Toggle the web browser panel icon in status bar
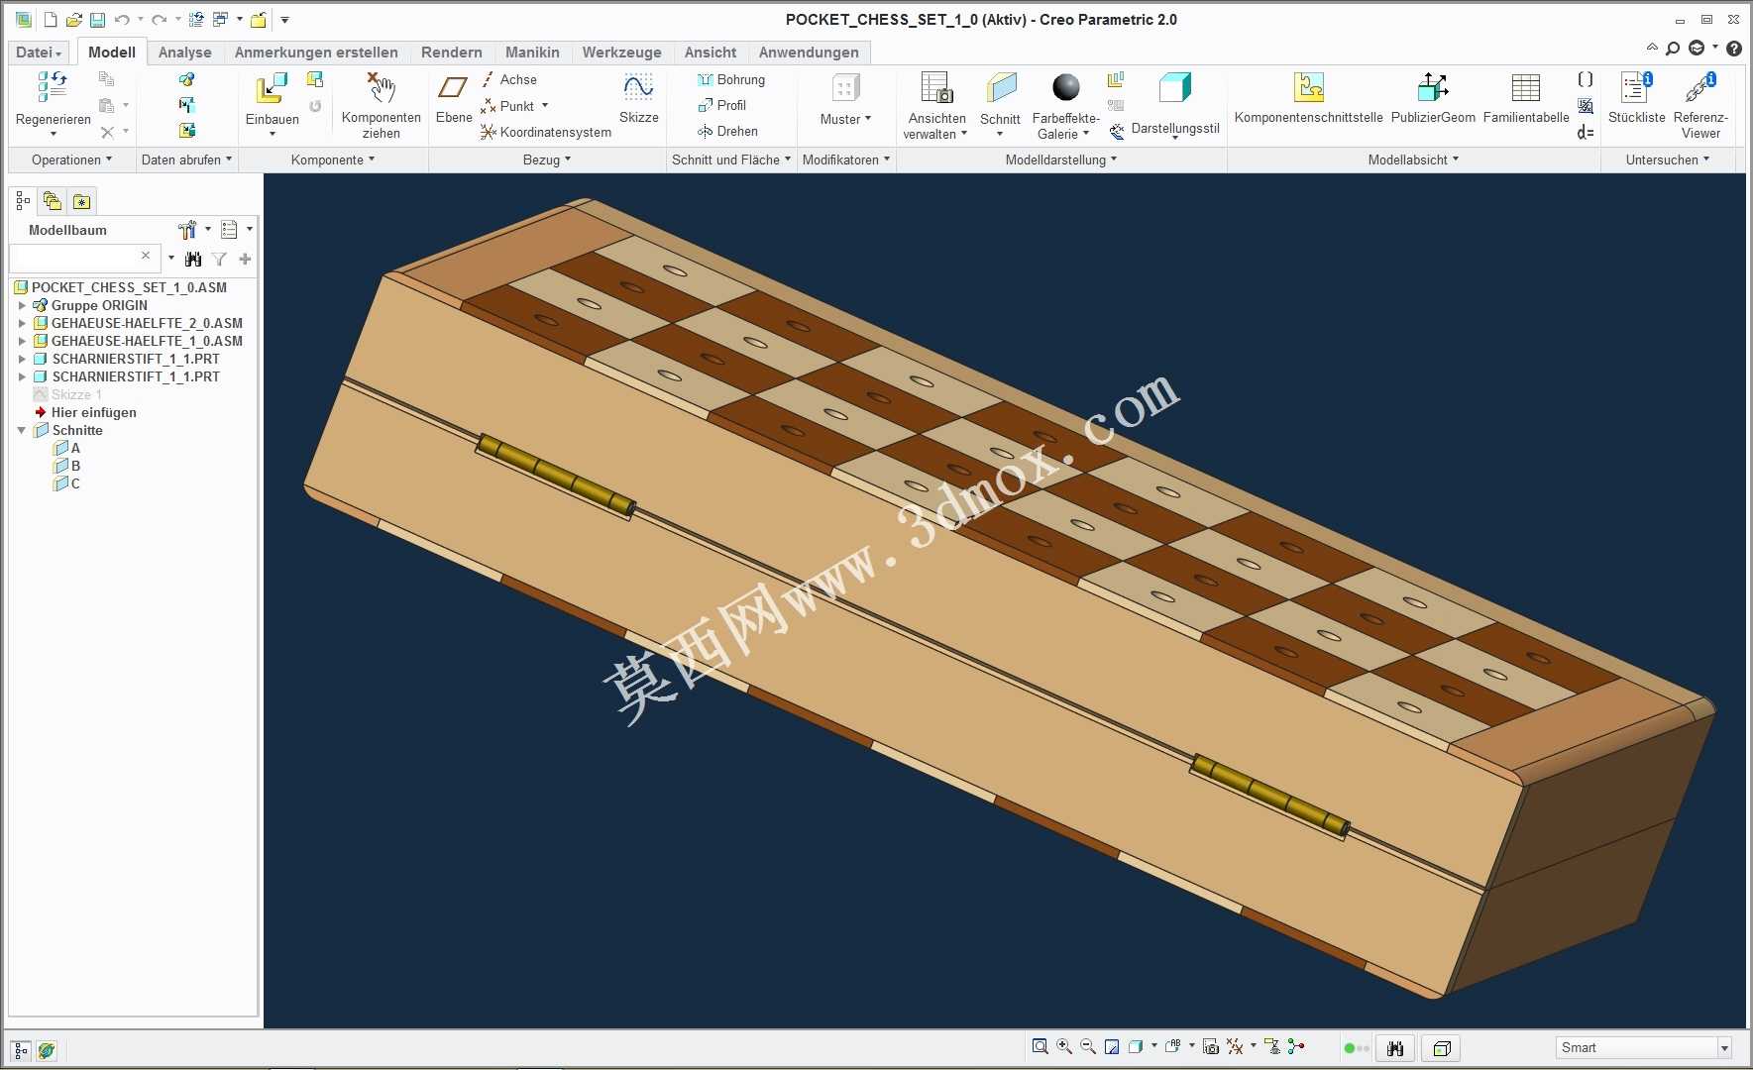This screenshot has width=1753, height=1070. point(46,1050)
